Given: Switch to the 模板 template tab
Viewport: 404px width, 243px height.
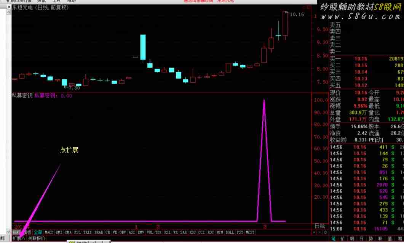Looking at the screenshot, I should (27, 232).
